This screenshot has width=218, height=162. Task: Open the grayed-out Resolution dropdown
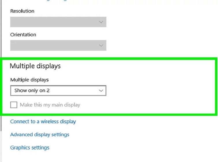click(x=58, y=22)
